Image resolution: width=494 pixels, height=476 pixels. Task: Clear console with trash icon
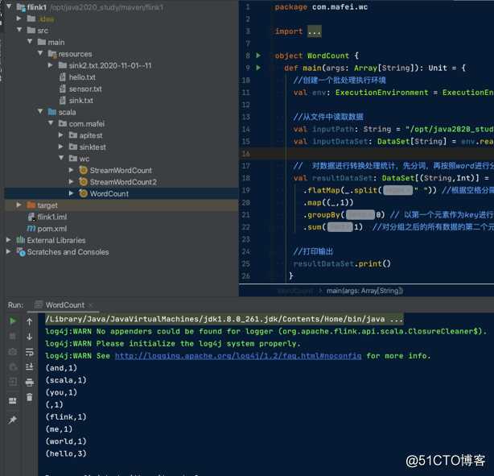[x=29, y=397]
